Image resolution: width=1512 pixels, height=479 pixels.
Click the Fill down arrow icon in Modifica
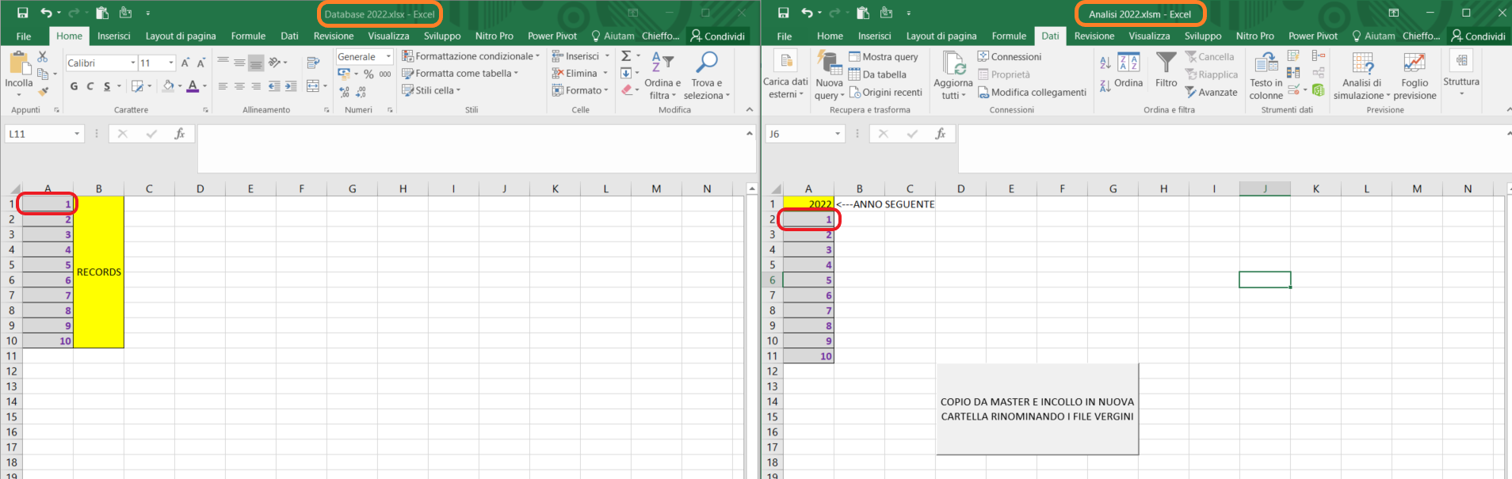tap(626, 73)
